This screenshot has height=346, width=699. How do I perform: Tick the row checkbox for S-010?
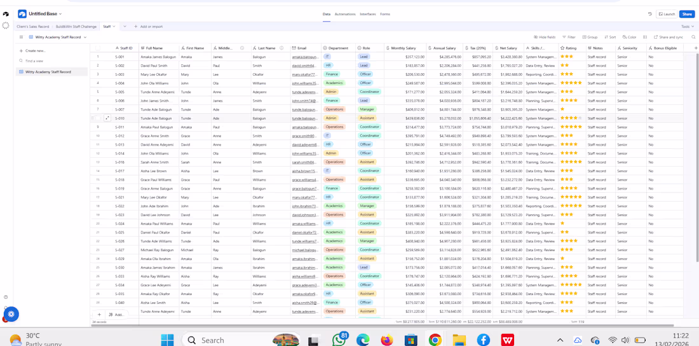(98, 118)
